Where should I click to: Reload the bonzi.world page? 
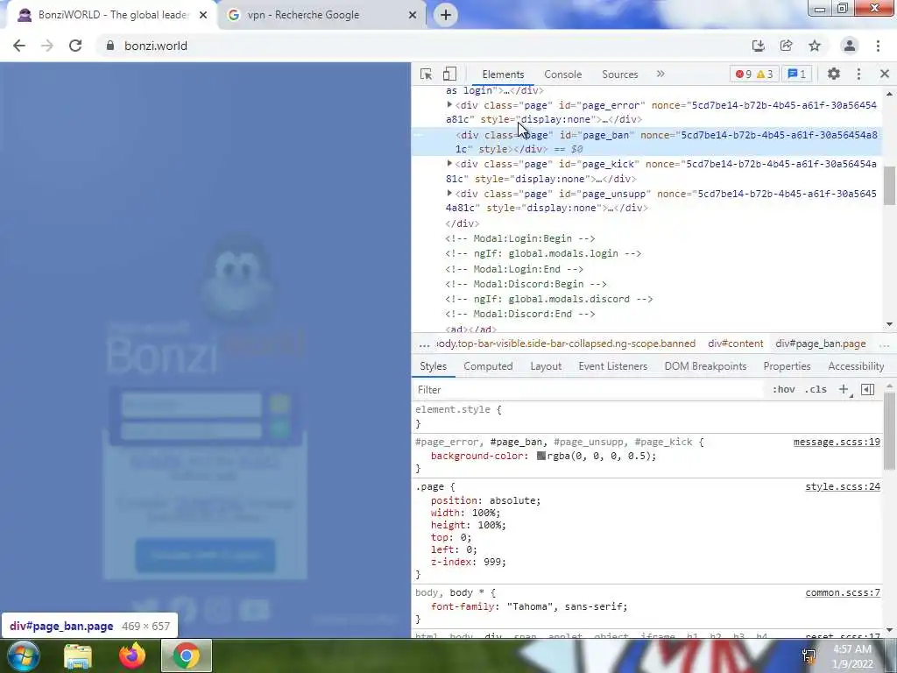[x=75, y=46]
